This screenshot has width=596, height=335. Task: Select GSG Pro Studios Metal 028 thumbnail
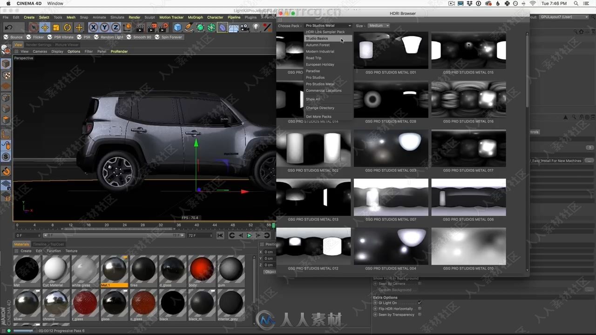(391, 99)
